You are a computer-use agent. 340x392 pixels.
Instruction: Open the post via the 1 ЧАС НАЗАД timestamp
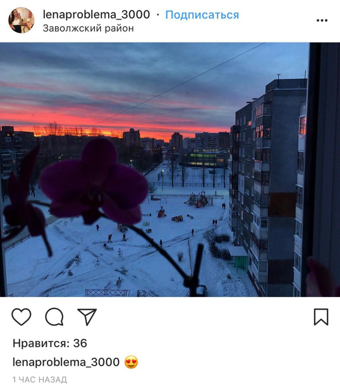pyautogui.click(x=40, y=380)
